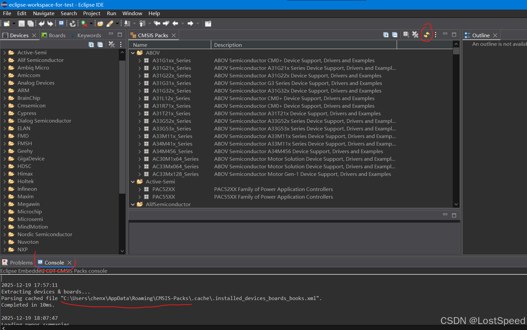Expand all in CMSIS Packs view toolbar
527x330 pixels.
[x=386, y=35]
